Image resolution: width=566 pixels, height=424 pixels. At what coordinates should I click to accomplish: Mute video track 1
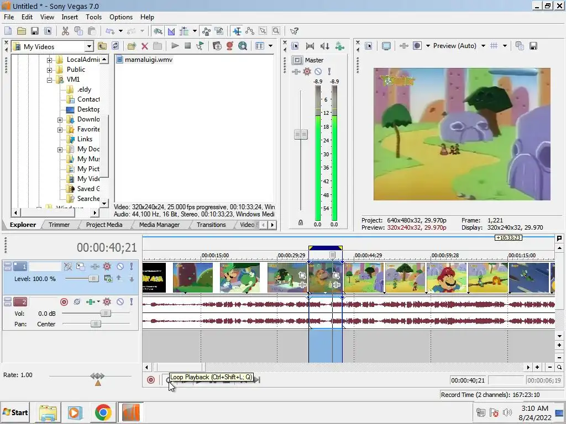tap(120, 267)
